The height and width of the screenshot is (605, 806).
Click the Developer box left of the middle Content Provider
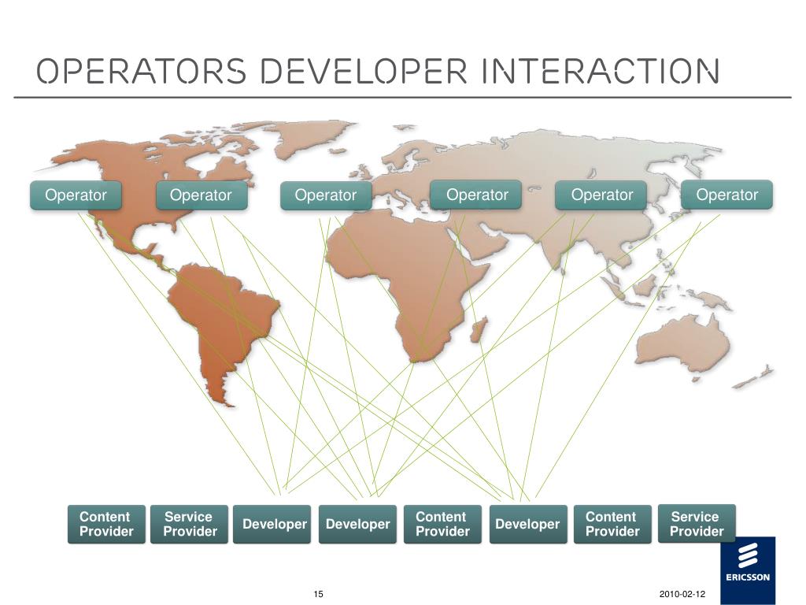tap(358, 524)
